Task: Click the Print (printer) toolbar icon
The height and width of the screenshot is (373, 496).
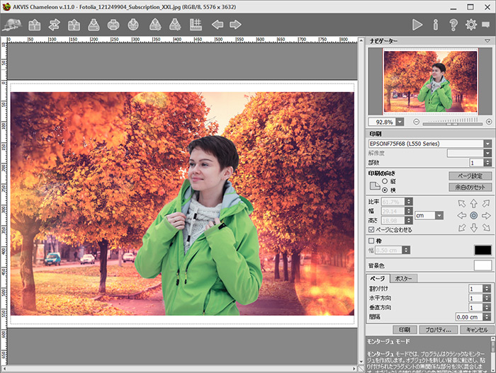Action: coord(113,25)
